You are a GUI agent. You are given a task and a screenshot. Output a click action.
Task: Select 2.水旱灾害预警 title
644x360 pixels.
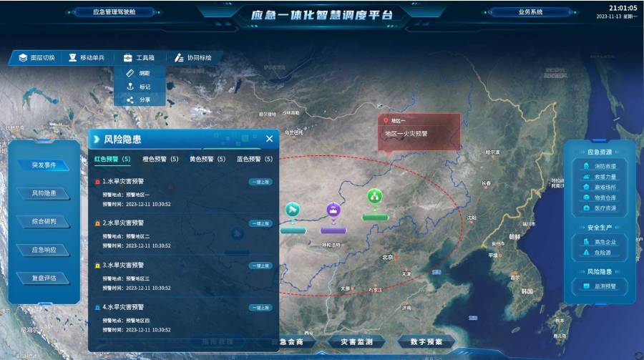coord(123,223)
